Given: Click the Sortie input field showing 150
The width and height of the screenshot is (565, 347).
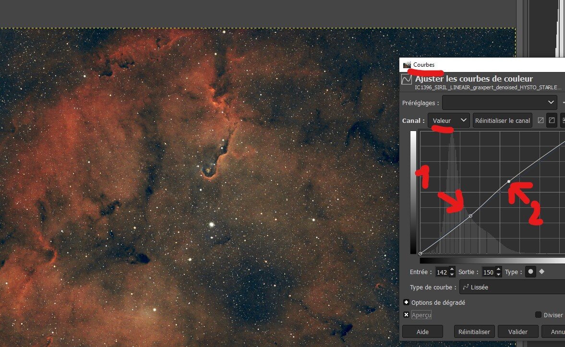Looking at the screenshot, I should 488,272.
